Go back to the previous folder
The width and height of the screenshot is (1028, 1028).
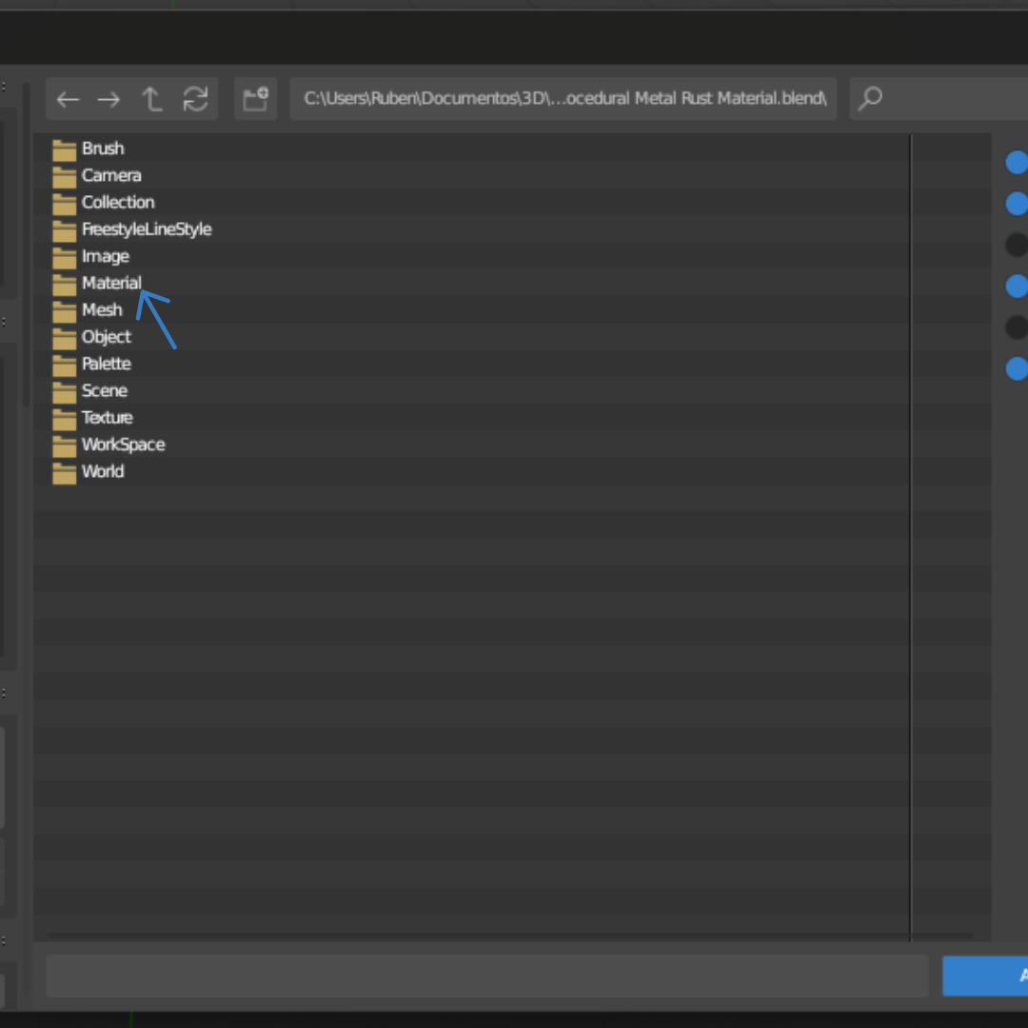[68, 99]
